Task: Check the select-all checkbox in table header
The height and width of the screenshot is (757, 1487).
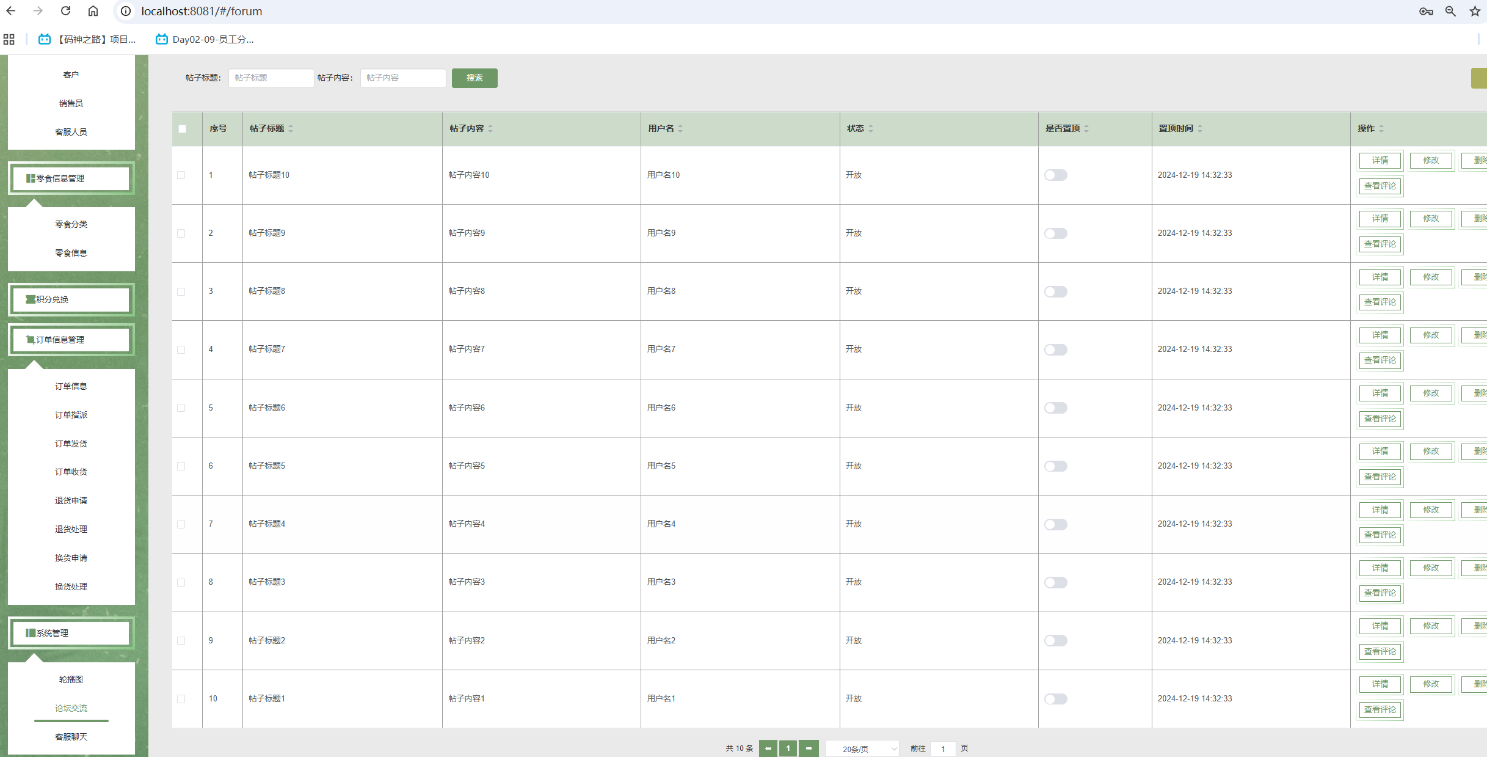Action: click(182, 129)
